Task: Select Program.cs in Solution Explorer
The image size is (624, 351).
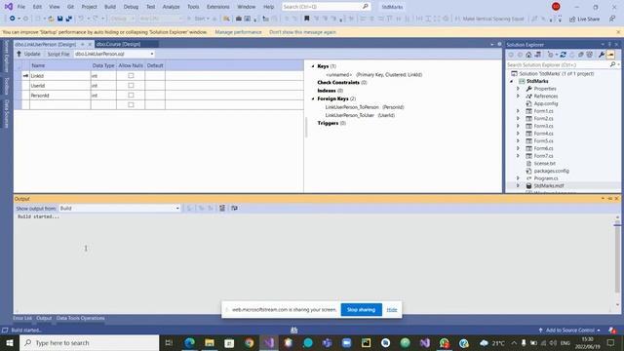Action: tap(546, 178)
